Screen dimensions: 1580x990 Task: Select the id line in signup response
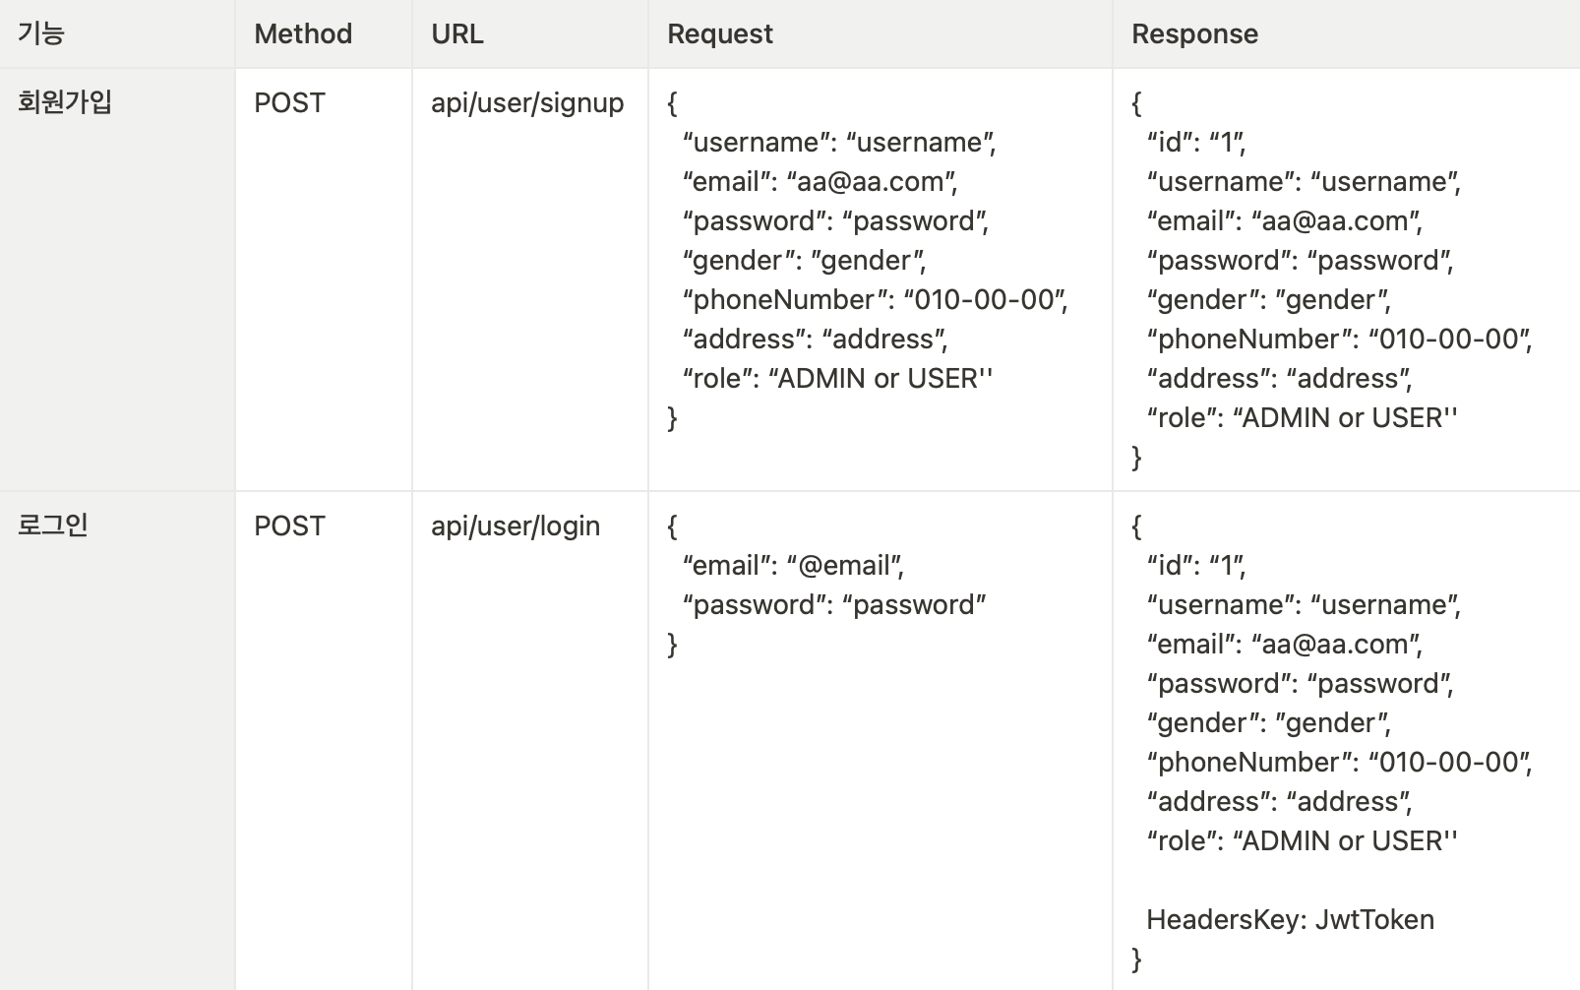point(1196,142)
